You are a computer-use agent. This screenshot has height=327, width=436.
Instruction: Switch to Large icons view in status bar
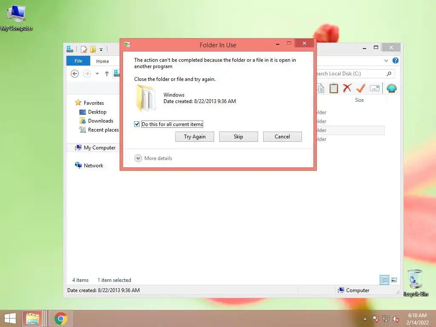394,280
